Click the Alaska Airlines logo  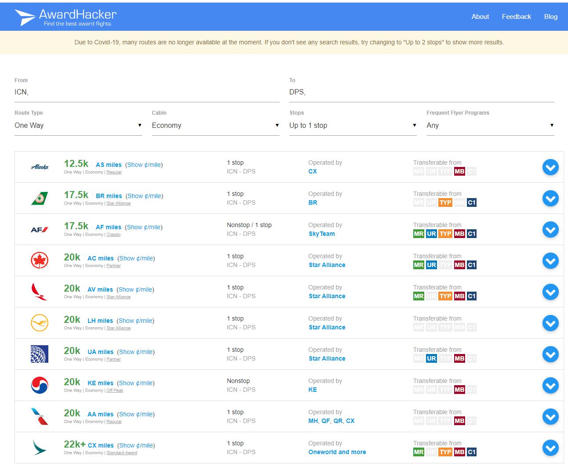tap(40, 167)
